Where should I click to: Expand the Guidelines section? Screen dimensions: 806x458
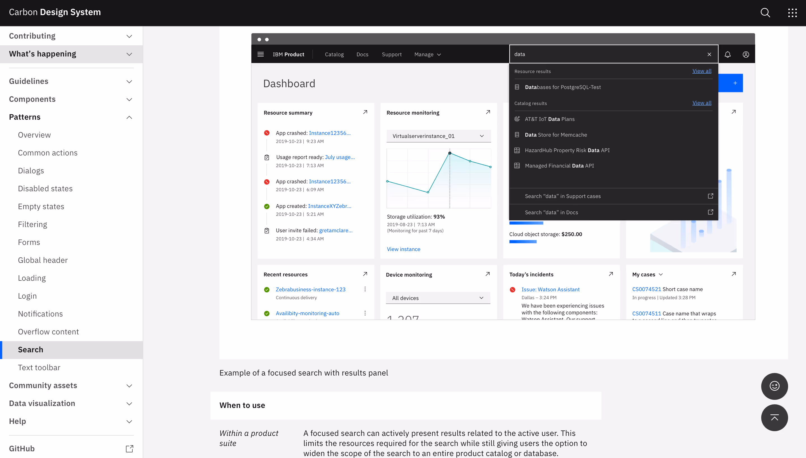(71, 81)
